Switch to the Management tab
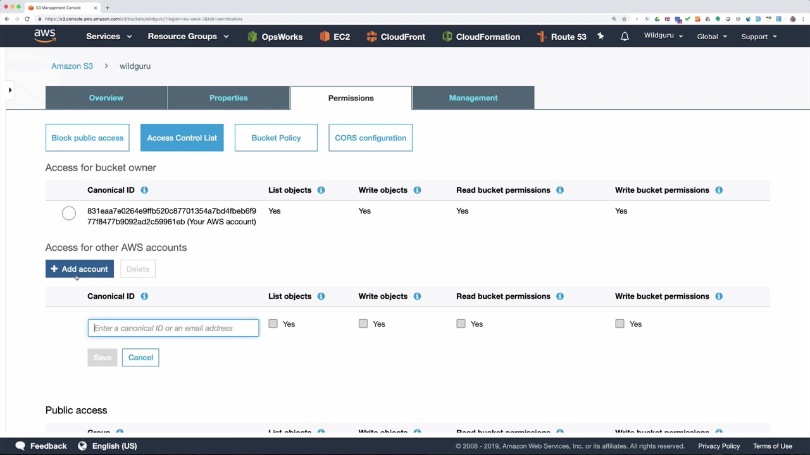Screen dimensions: 810x455 pos(473,98)
